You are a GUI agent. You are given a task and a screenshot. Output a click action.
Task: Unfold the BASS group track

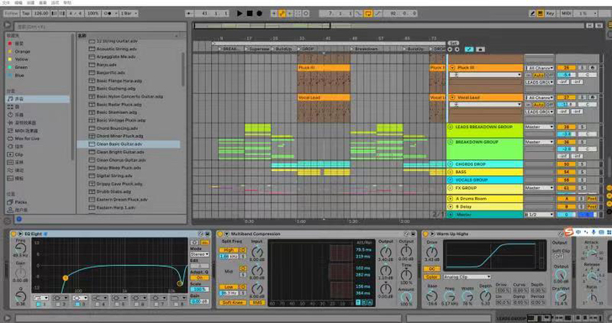pos(450,172)
